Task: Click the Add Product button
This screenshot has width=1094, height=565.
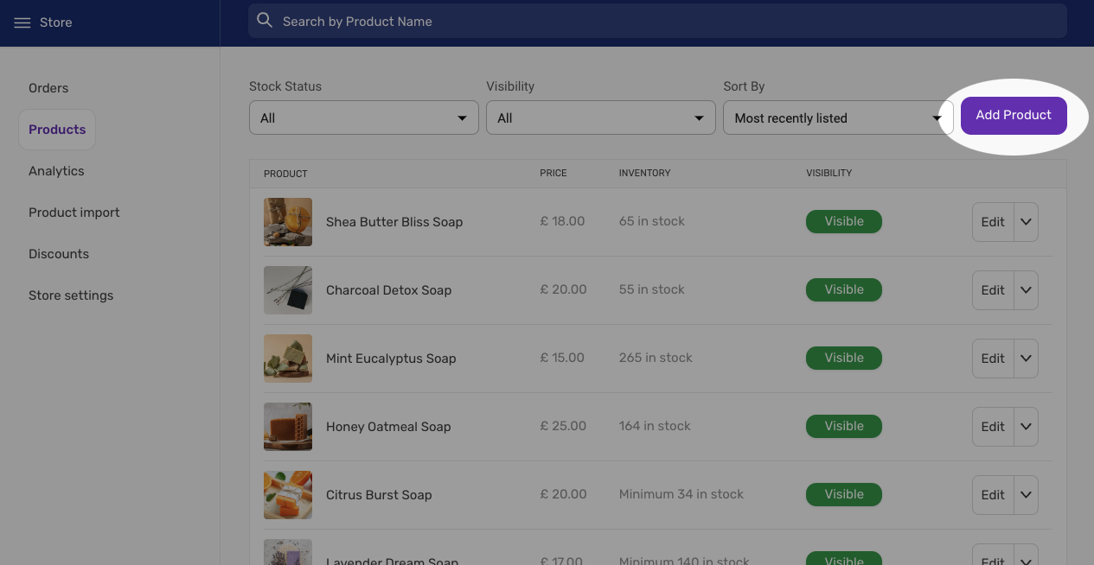Action: pyautogui.click(x=1014, y=116)
